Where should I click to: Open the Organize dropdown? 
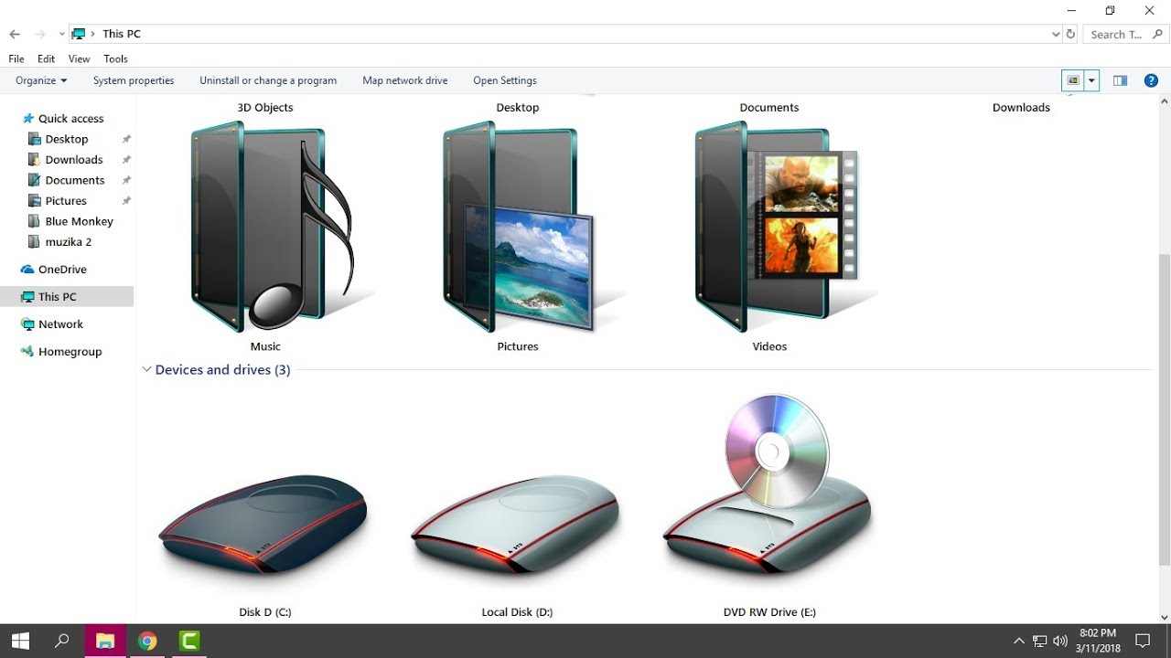(x=40, y=80)
